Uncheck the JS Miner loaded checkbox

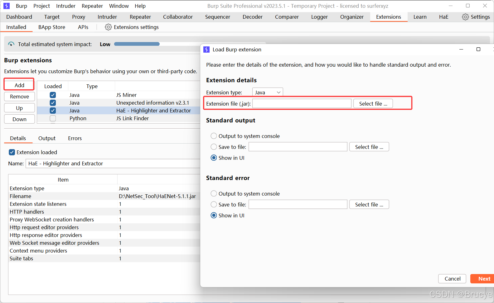pos(53,95)
